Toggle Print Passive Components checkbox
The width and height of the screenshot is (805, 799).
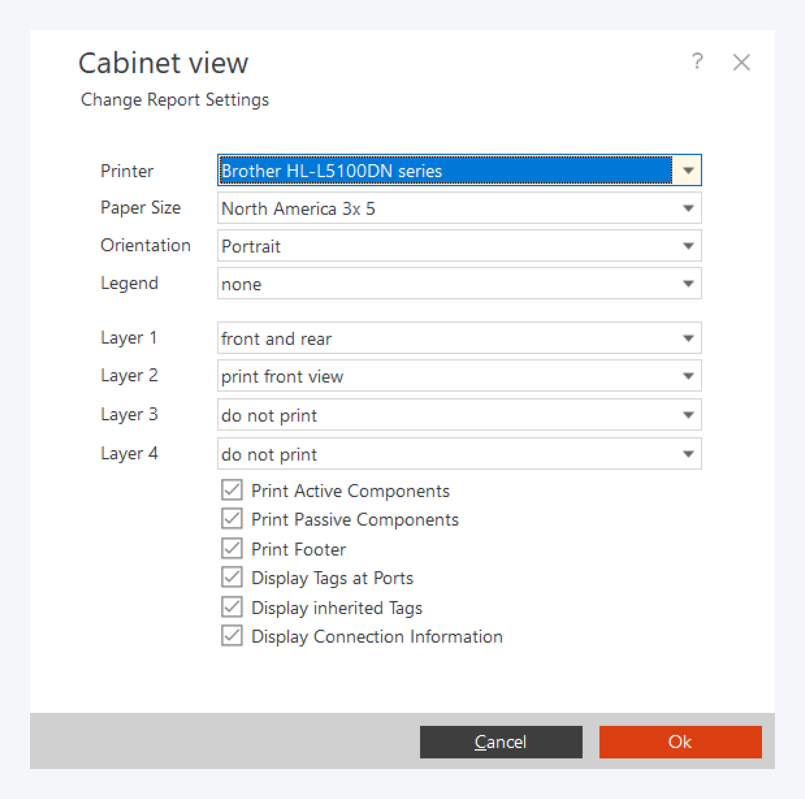(x=232, y=519)
